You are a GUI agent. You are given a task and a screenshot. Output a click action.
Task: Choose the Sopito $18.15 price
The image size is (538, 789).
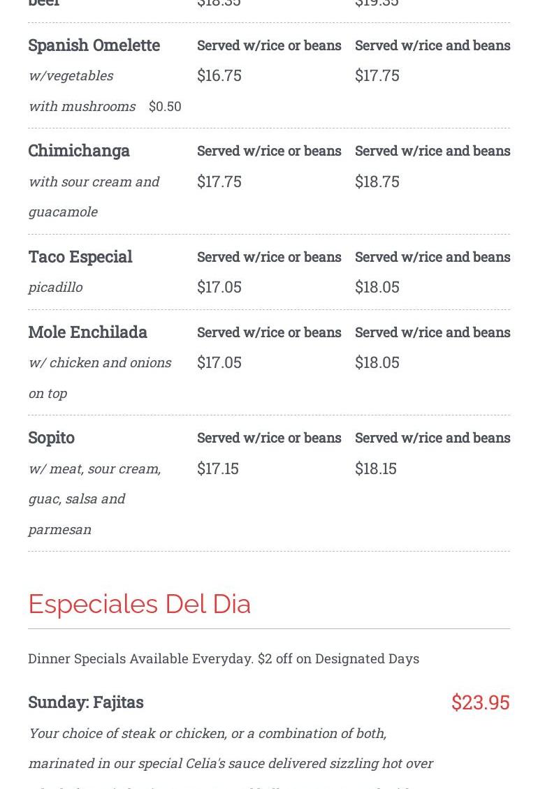pos(375,469)
